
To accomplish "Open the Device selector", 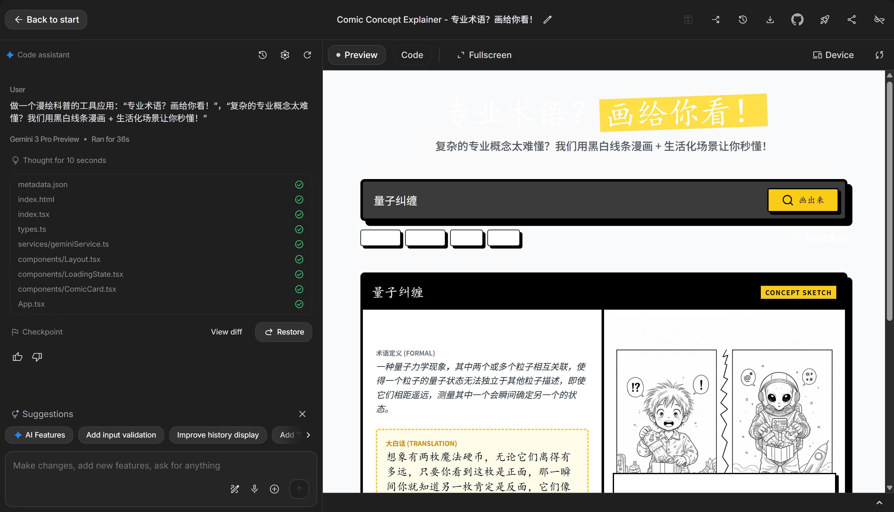I will tap(833, 55).
